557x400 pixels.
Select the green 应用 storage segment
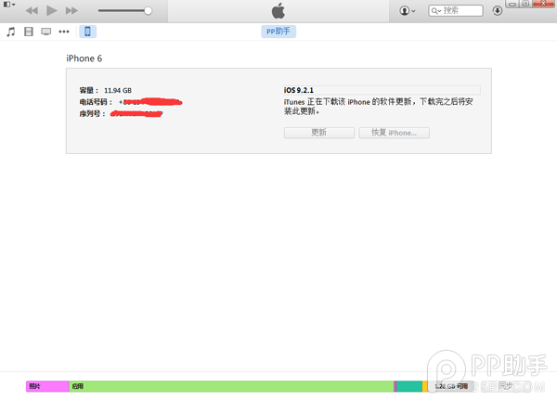(231, 386)
